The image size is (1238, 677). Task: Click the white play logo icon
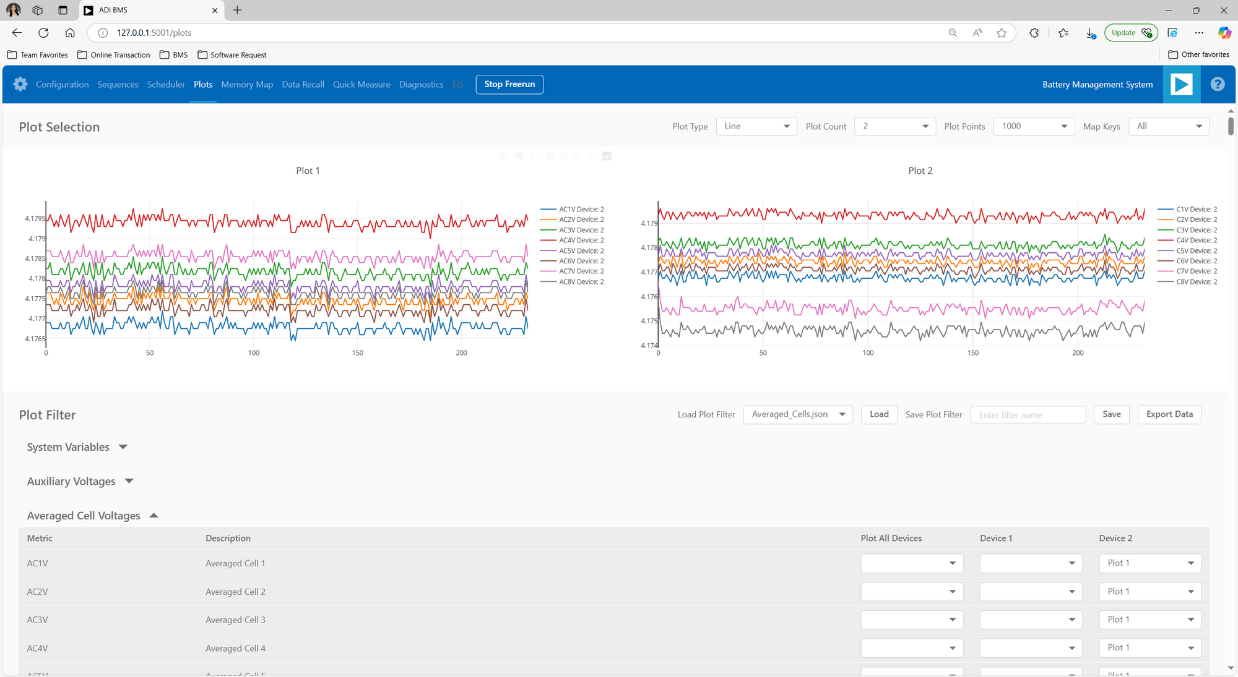click(x=1181, y=84)
